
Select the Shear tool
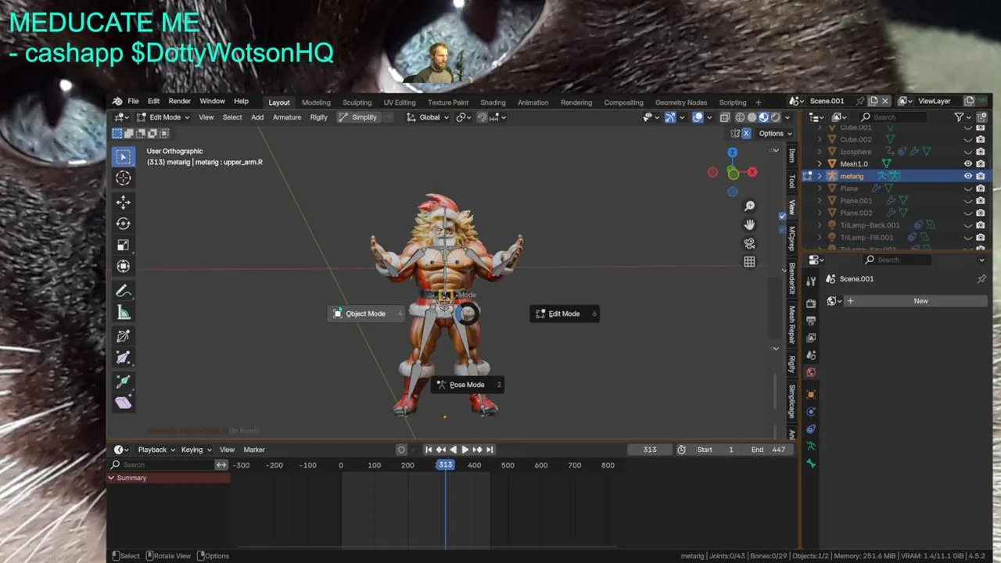click(123, 403)
